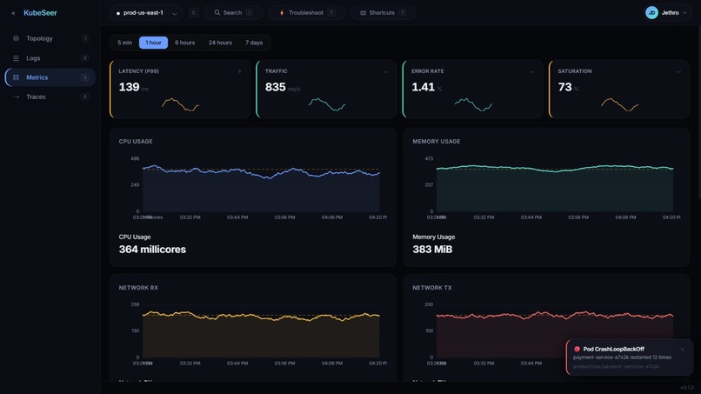Go to the Logs view label
This screenshot has width=701, height=394.
coord(33,58)
